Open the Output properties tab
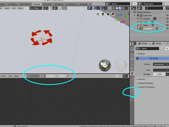This screenshot has height=127, width=169. (x=132, y=60)
